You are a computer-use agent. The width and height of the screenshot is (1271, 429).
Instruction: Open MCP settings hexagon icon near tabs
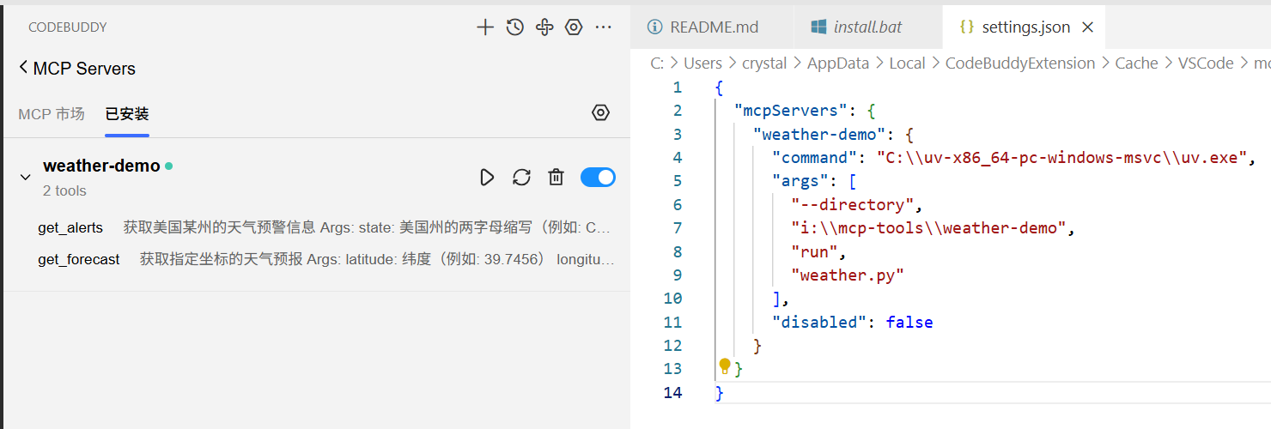(x=600, y=112)
